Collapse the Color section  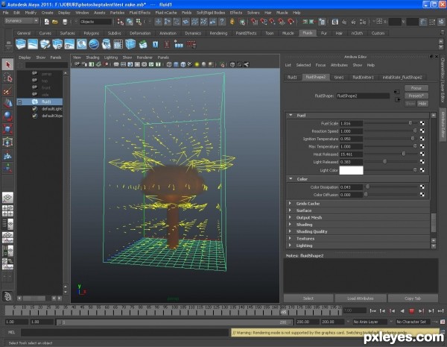[x=291, y=179]
